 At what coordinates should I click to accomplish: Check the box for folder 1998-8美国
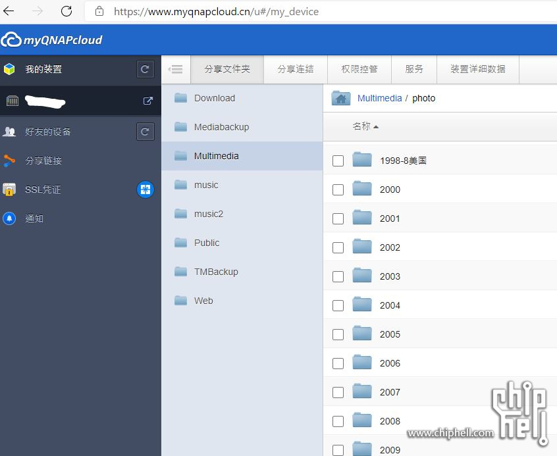pyautogui.click(x=338, y=161)
